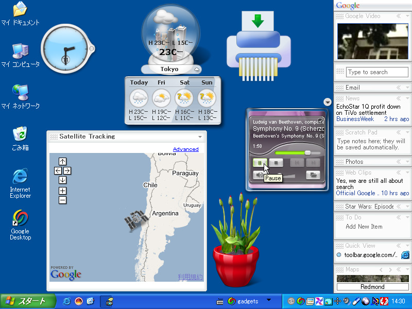The width and height of the screenshot is (412, 309).
Task: Click the keyboard icon on the taskbar
Action: click(x=220, y=301)
